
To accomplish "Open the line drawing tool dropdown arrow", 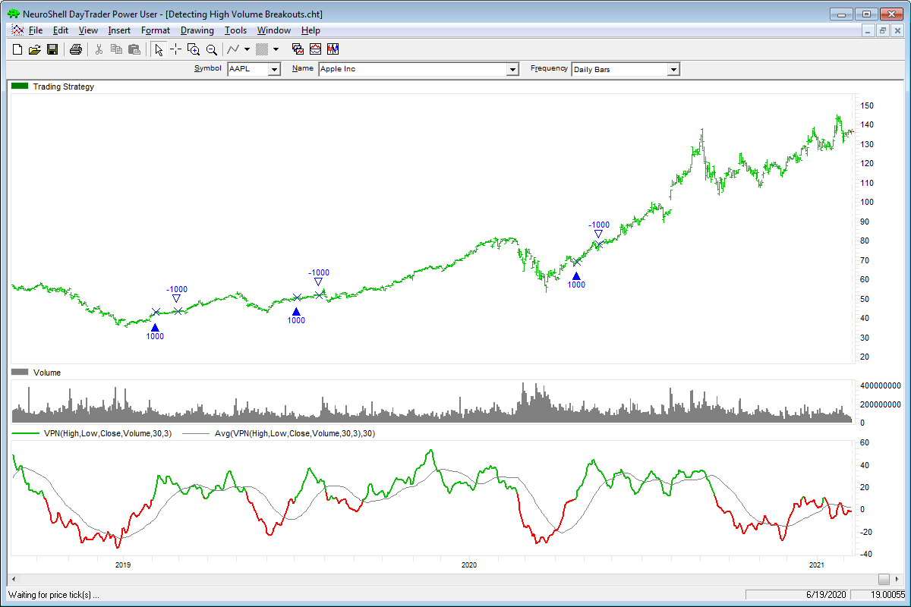I will 247,49.
